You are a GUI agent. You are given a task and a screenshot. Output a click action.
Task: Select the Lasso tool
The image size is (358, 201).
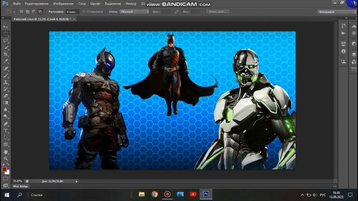click(6, 41)
